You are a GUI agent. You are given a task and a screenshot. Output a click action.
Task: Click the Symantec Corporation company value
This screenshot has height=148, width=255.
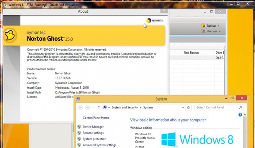click(69, 83)
